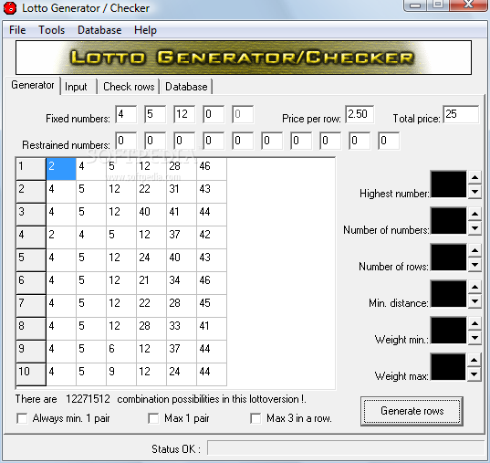490x463 pixels.
Task: Decrease Min. distance with down arrow
Action: [475, 300]
